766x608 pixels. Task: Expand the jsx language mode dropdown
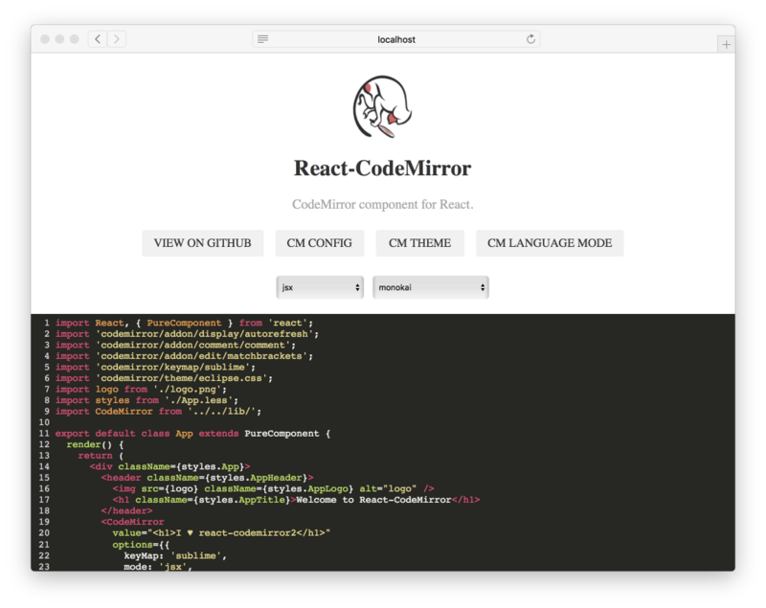click(x=320, y=287)
